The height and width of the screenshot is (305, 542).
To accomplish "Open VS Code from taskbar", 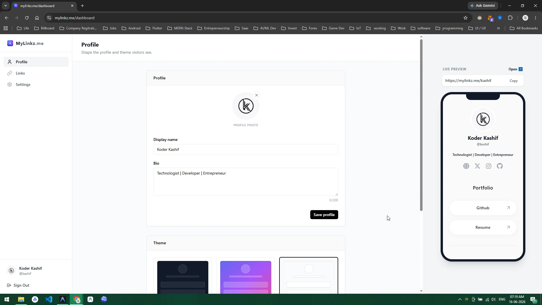I will click(49, 299).
